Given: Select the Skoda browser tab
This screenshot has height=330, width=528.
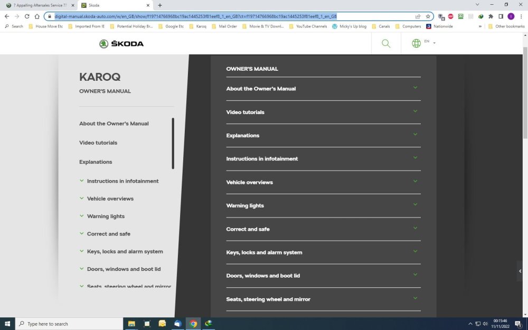Looking at the screenshot, I should (x=115, y=5).
